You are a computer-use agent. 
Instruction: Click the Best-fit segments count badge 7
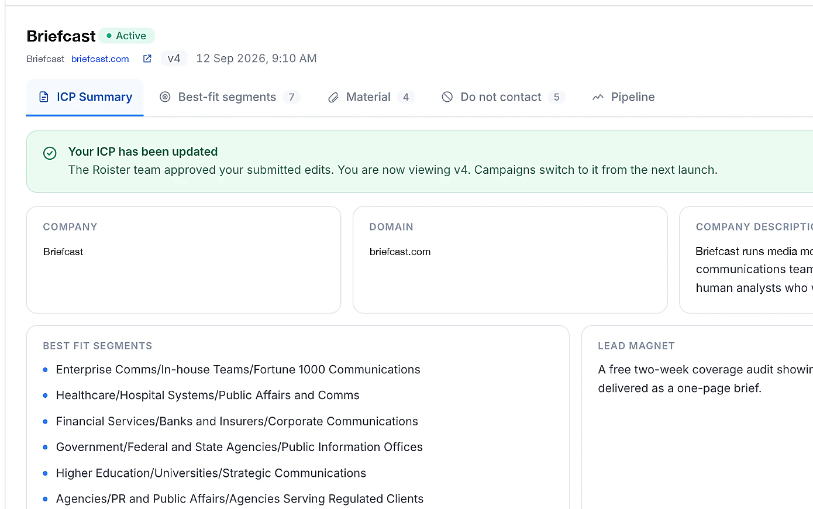pos(291,97)
